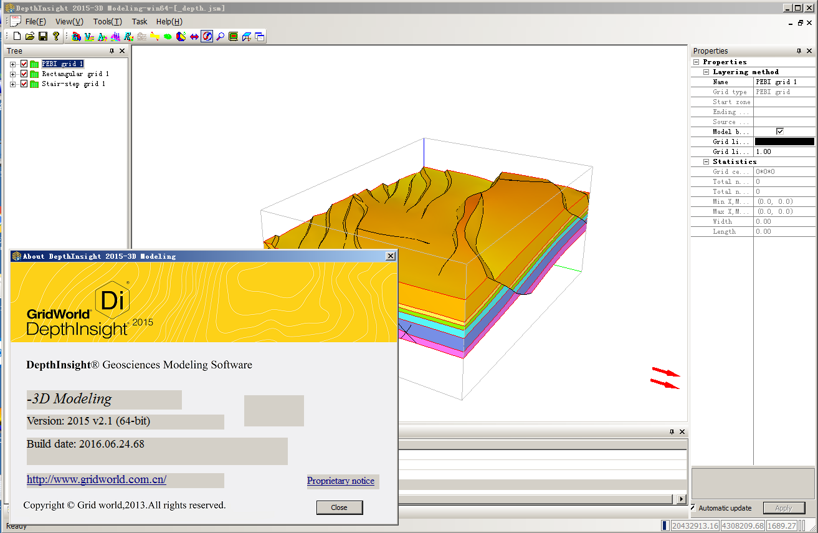Select the Stair-step grid 1 tree label
This screenshot has width=818, height=533.
point(74,84)
